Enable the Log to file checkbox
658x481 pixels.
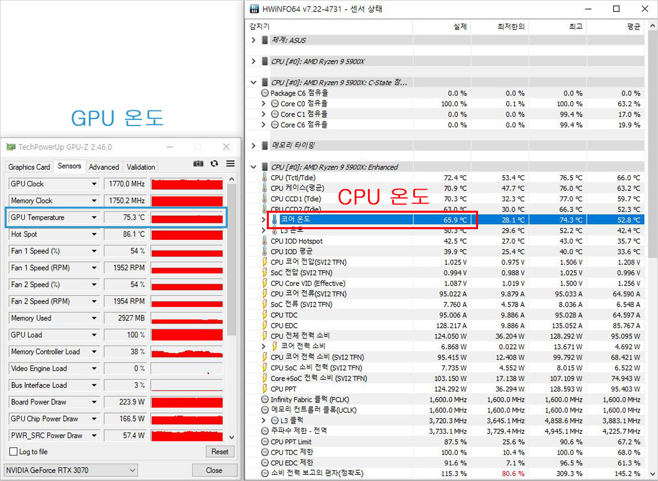(x=13, y=452)
